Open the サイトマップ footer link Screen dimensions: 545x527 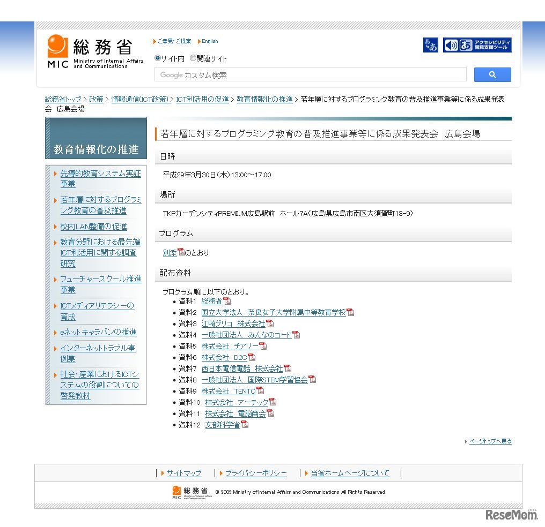[x=184, y=473]
